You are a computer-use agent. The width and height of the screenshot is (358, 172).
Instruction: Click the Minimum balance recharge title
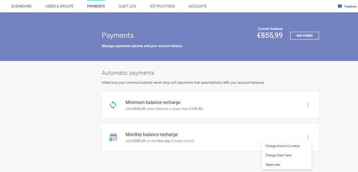click(153, 102)
